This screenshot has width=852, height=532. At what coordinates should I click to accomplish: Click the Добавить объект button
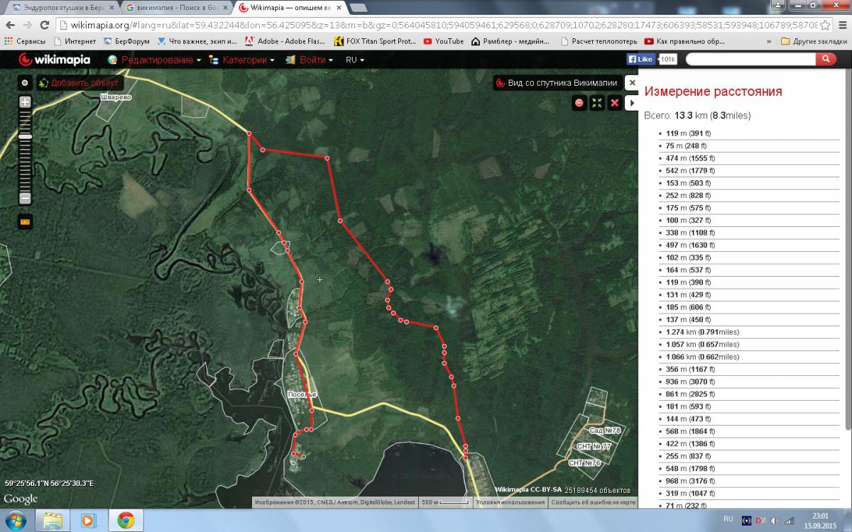click(x=79, y=83)
